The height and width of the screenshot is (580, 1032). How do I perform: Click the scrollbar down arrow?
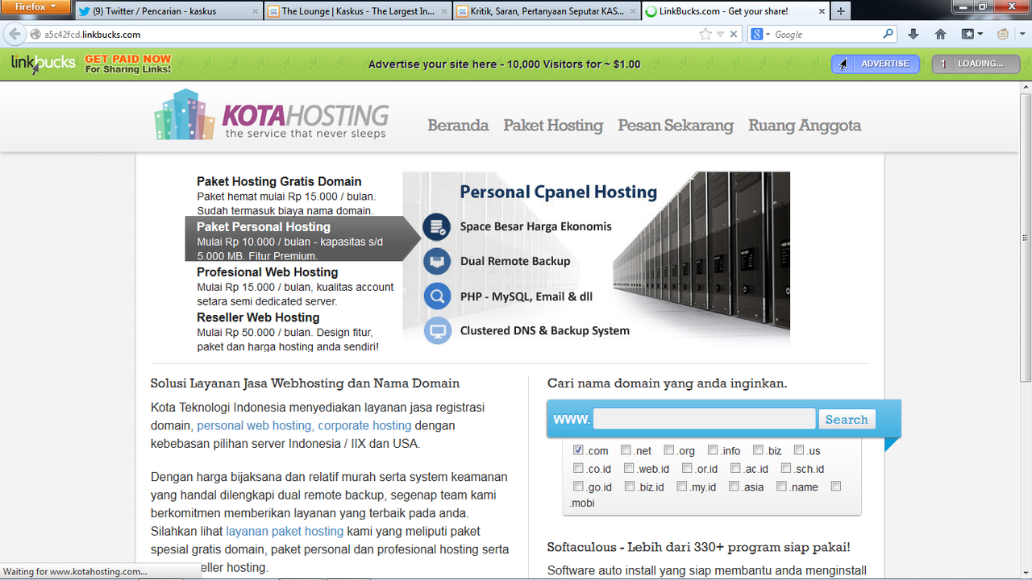point(1026,573)
